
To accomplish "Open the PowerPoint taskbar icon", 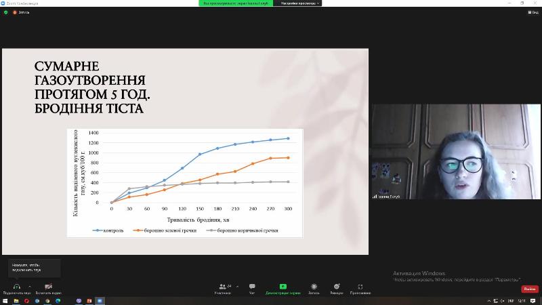I will tap(89, 301).
